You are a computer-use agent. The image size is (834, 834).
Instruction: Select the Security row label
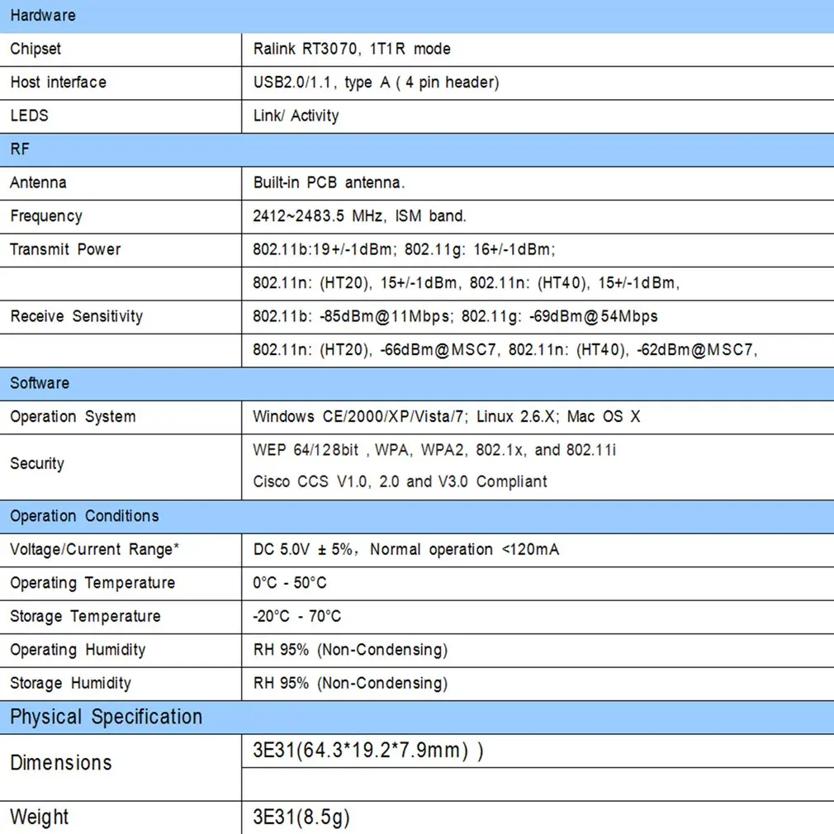click(36, 464)
